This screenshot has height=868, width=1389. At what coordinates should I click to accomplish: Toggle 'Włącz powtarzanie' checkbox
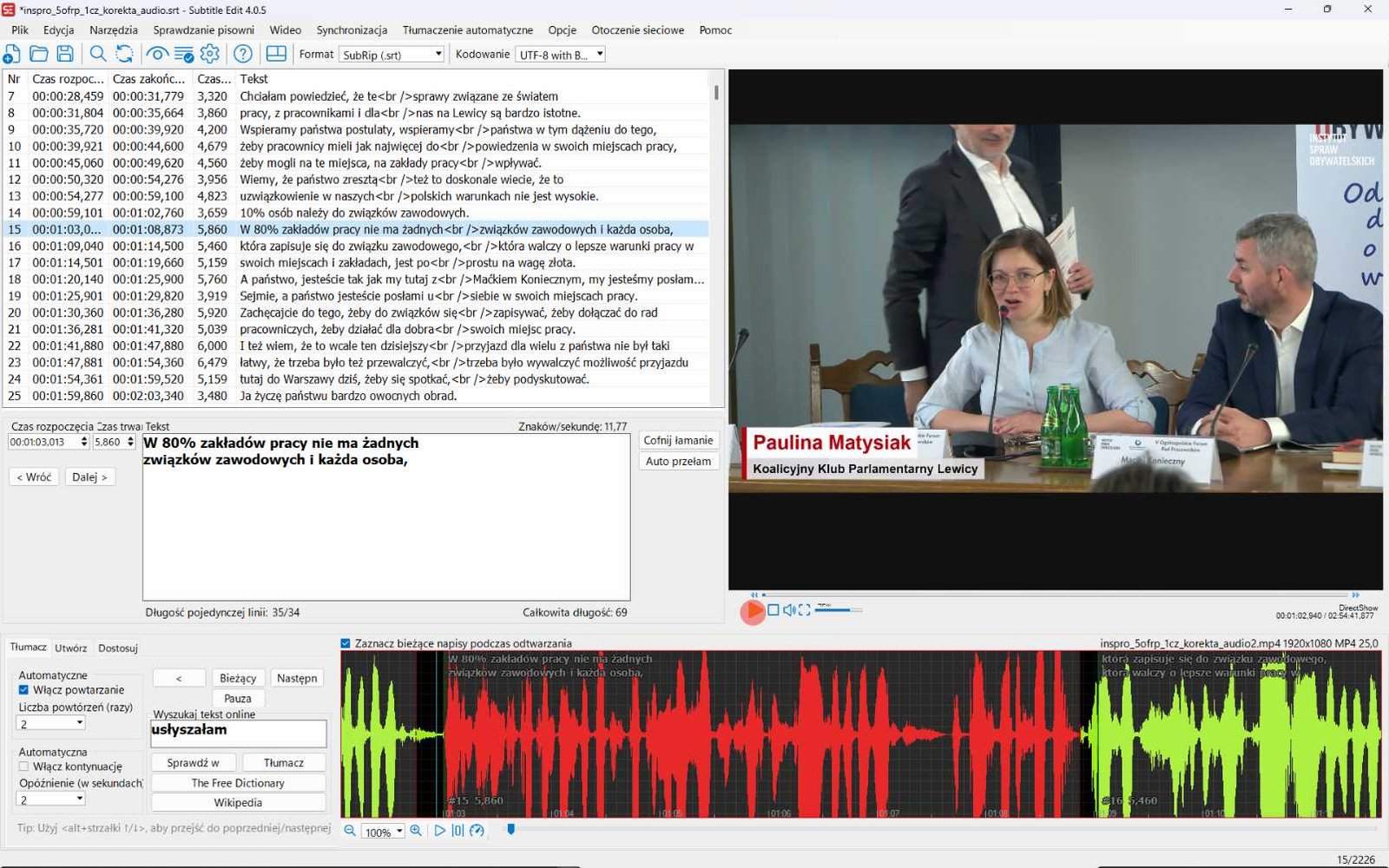[x=23, y=690]
